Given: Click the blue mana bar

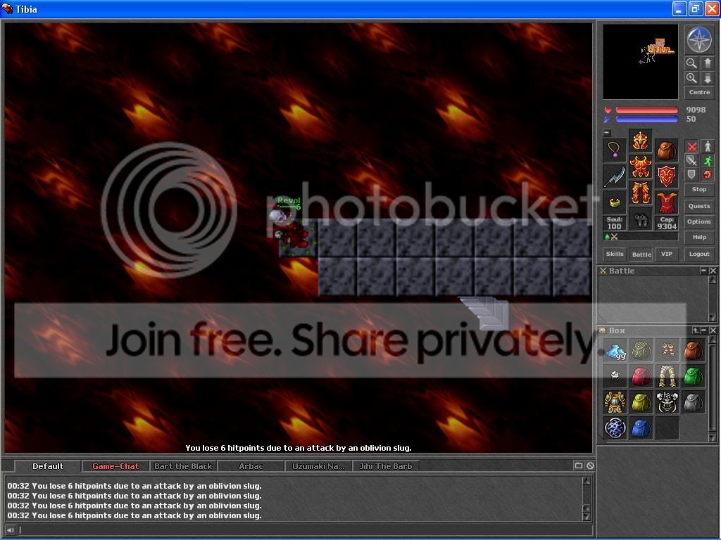Looking at the screenshot, I should (x=646, y=120).
